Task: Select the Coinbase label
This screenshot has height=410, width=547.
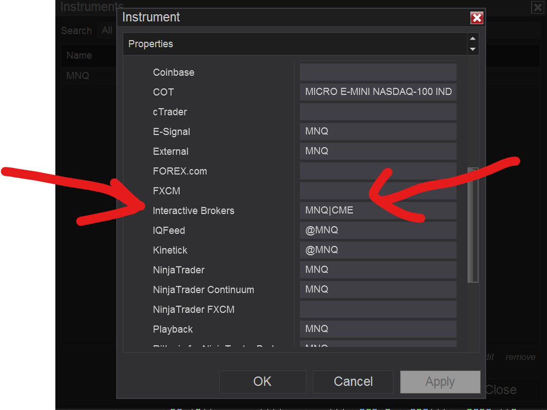Action: [173, 72]
